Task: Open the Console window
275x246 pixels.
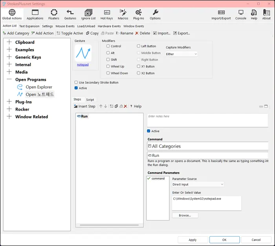Action: click(240, 15)
